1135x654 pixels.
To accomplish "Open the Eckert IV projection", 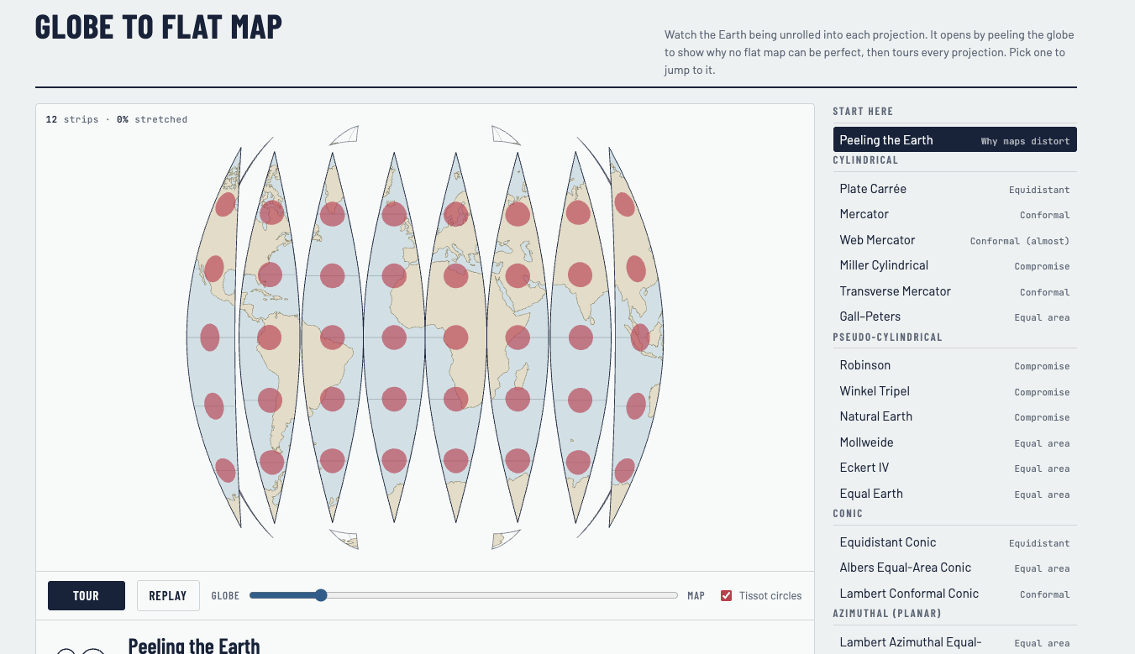I will (954, 468).
